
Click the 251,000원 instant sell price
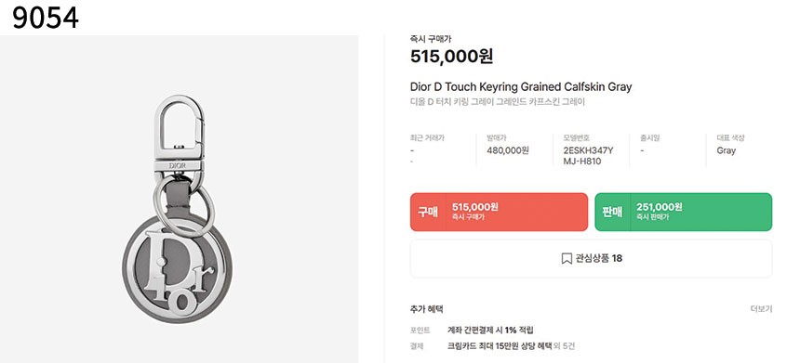tap(660, 207)
